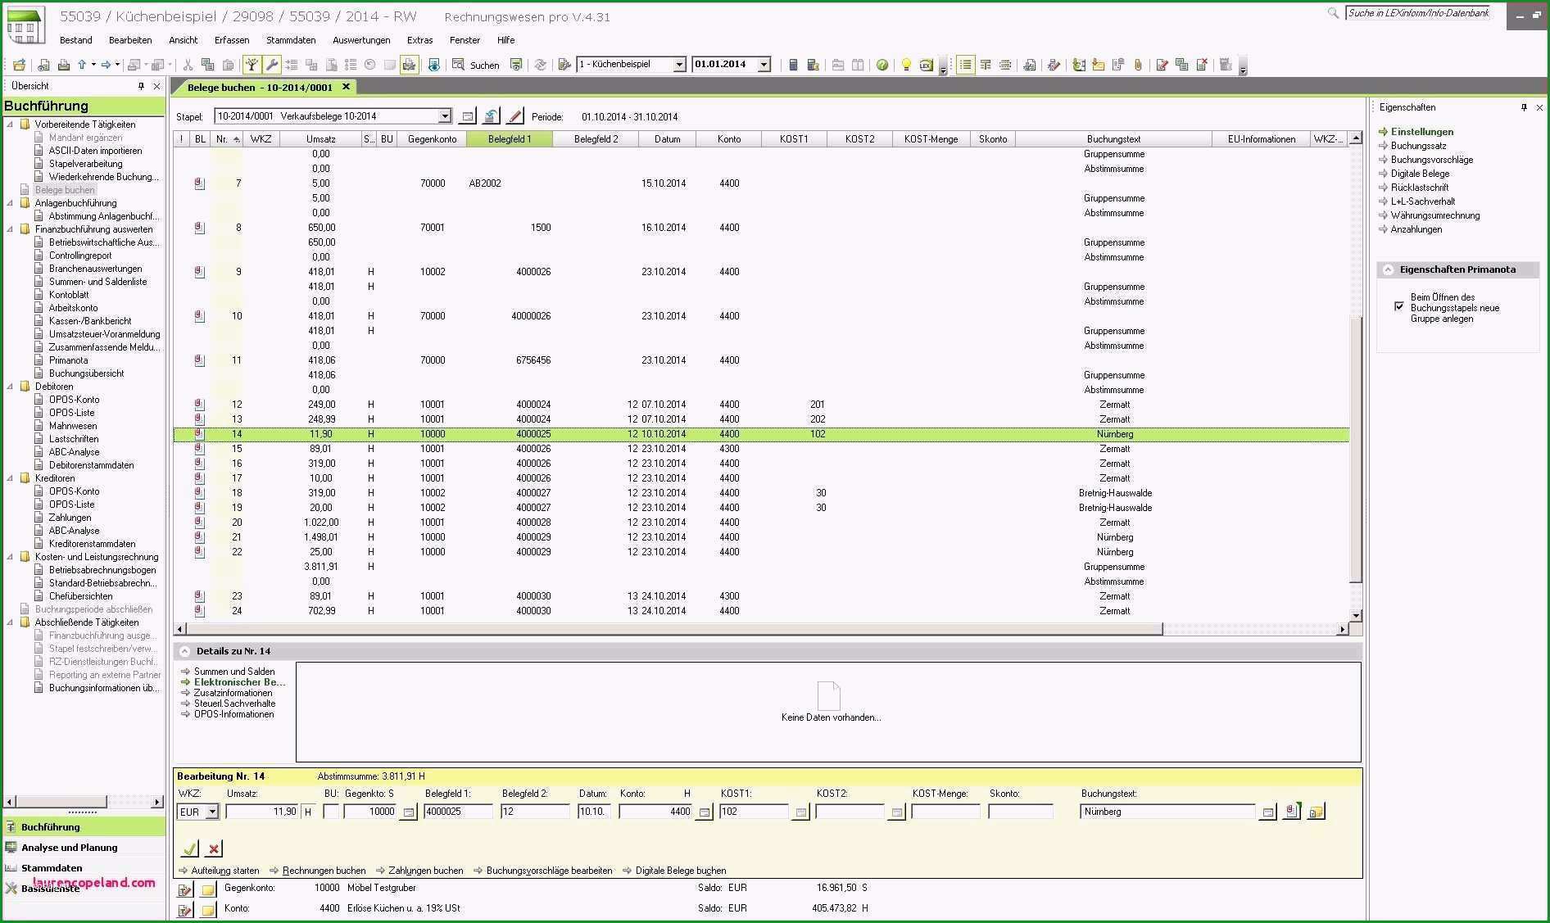Open the Küchenbeispiel mandant dropdown

[x=679, y=64]
